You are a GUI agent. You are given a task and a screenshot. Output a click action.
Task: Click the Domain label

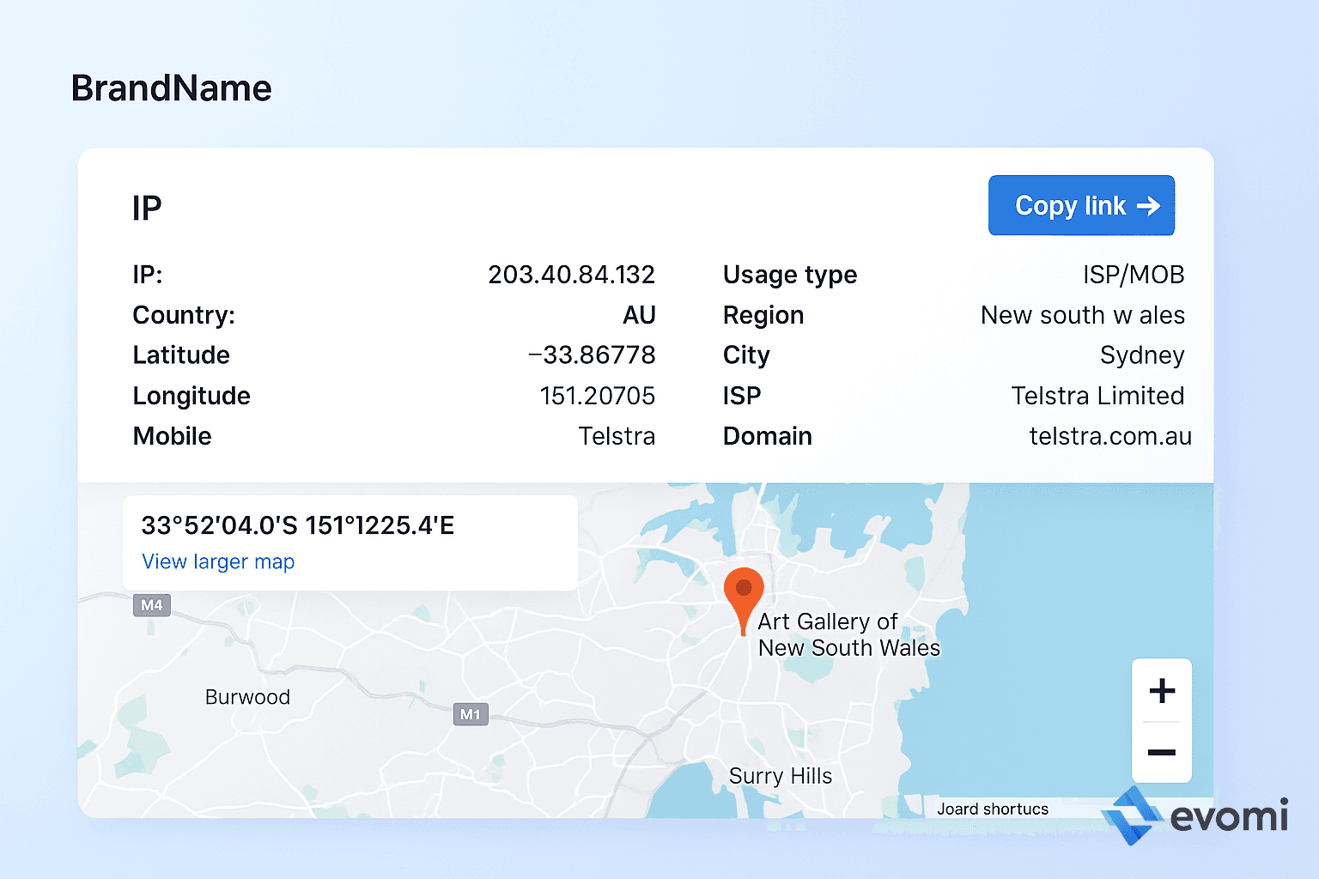click(768, 436)
